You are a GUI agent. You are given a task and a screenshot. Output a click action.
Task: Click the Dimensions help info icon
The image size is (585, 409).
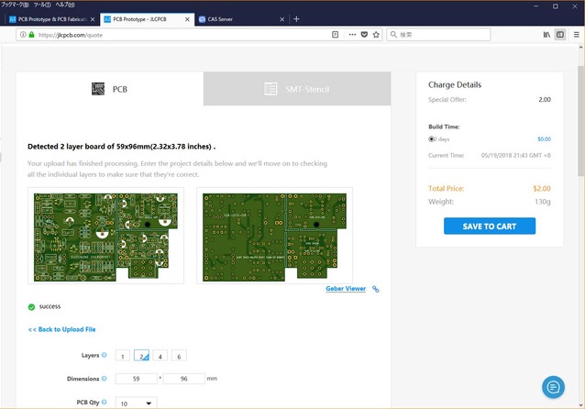tap(105, 379)
